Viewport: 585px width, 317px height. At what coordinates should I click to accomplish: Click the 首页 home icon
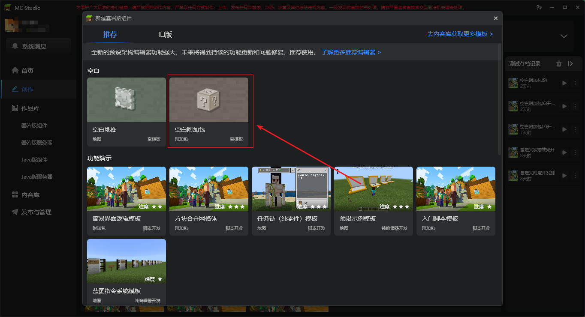pos(15,70)
